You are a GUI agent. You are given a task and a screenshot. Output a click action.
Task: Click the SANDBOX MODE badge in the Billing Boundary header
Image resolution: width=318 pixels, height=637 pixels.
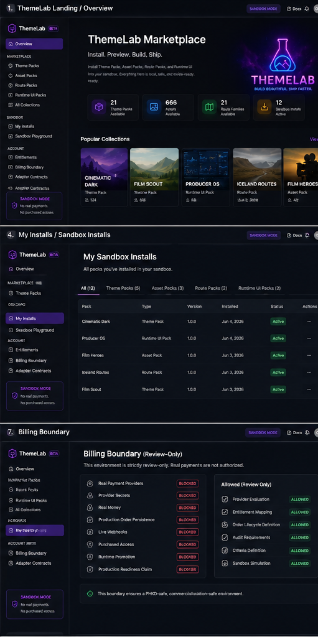pyautogui.click(x=263, y=433)
